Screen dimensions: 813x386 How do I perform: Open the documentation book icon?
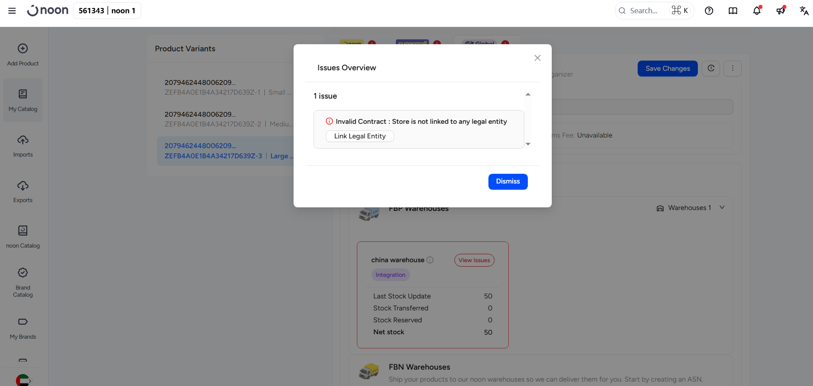click(733, 11)
